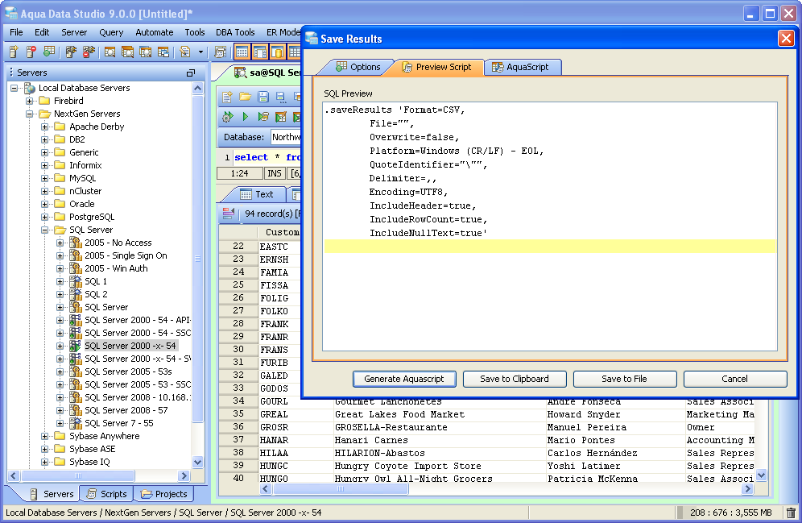The width and height of the screenshot is (802, 523).
Task: Click the green Execute arrow icon
Action: [x=245, y=117]
